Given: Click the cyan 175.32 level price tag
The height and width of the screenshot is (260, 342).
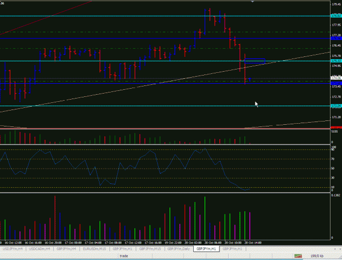Looking at the screenshot, I should 337,61.
